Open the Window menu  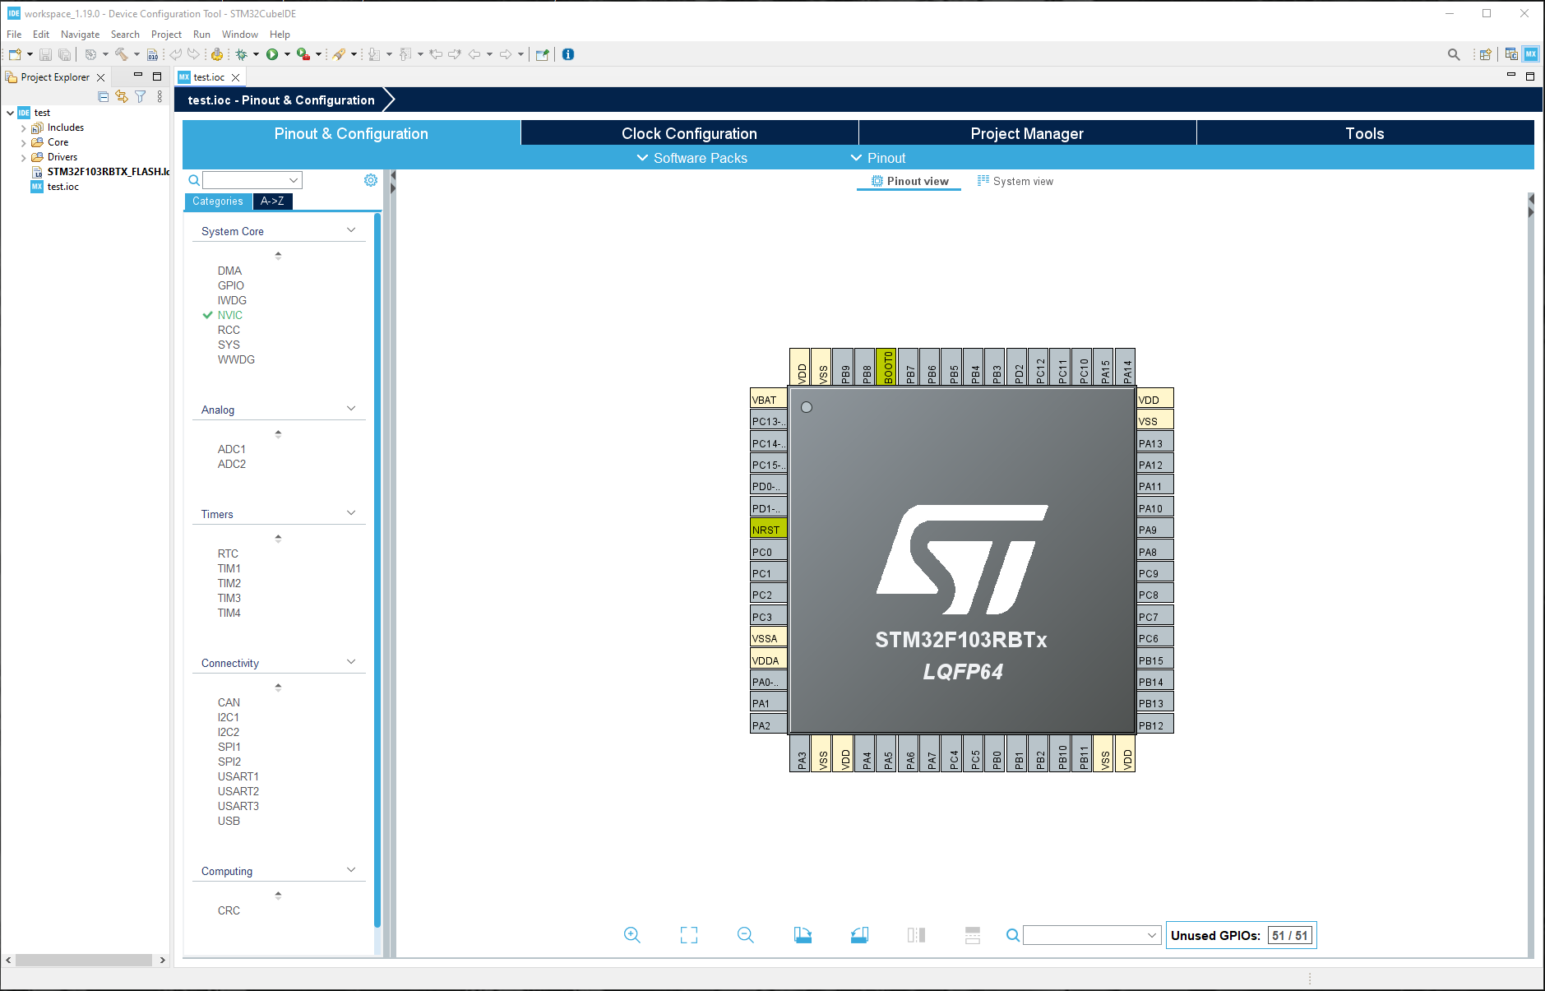point(239,35)
